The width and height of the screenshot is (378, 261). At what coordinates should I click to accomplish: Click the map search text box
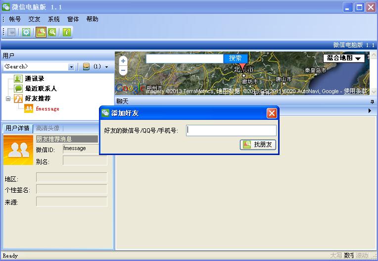pos(185,58)
